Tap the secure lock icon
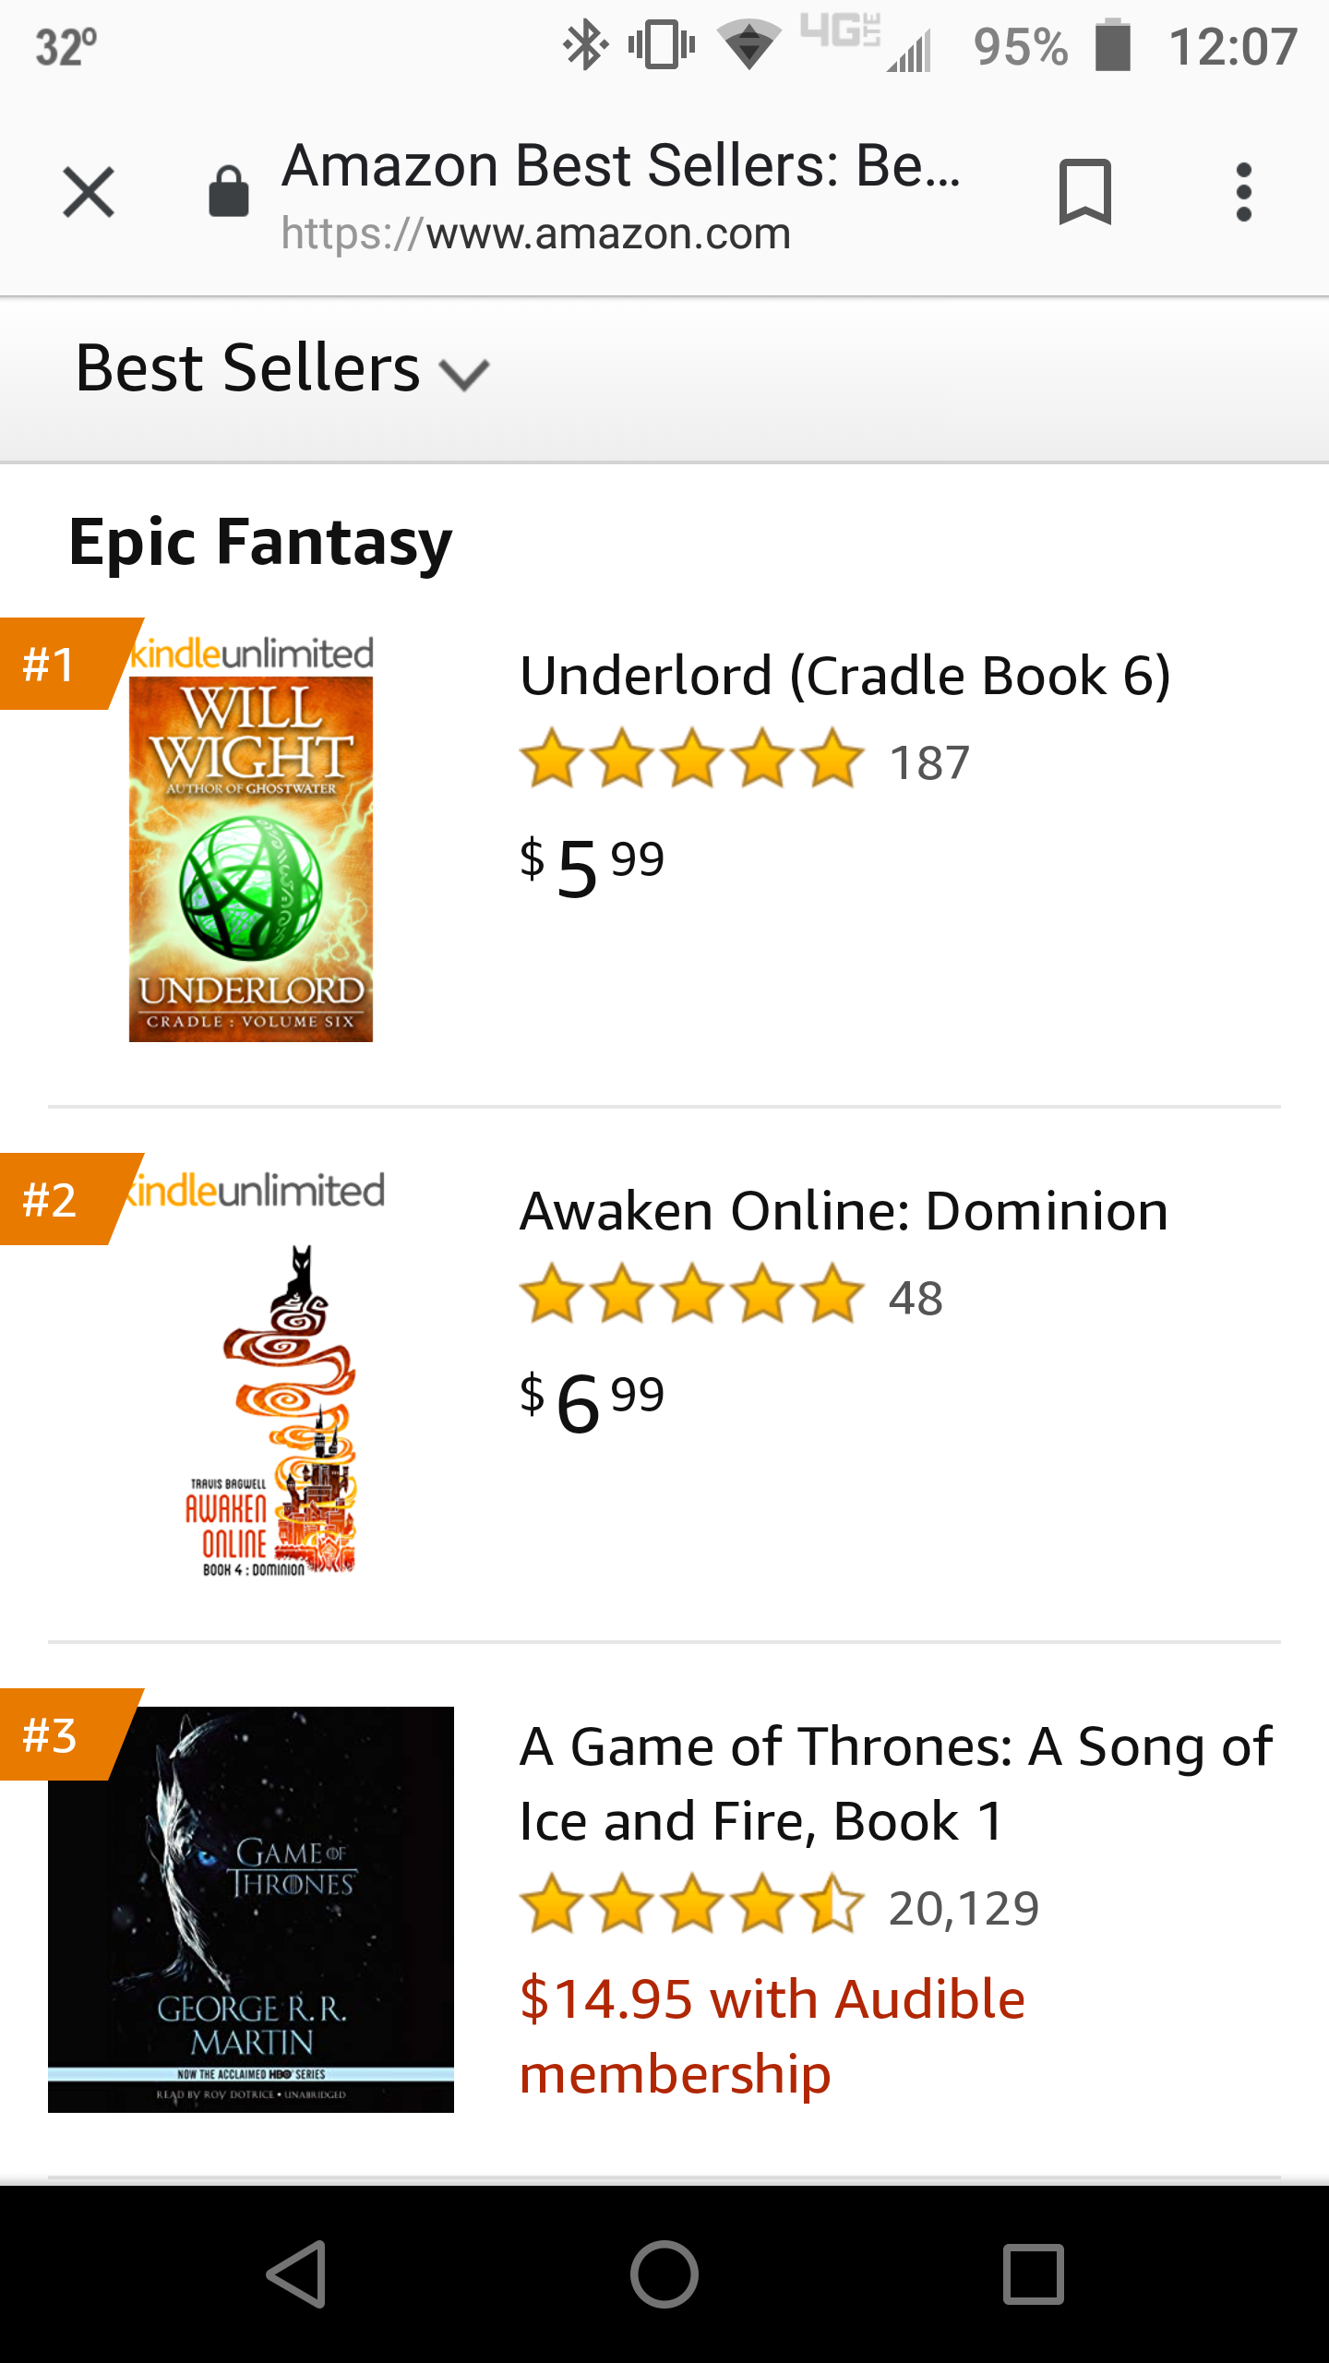1329x2363 pixels. pos(228,192)
